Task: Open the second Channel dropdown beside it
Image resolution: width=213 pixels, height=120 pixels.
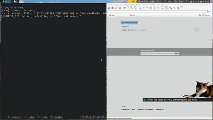Action: point(148,15)
